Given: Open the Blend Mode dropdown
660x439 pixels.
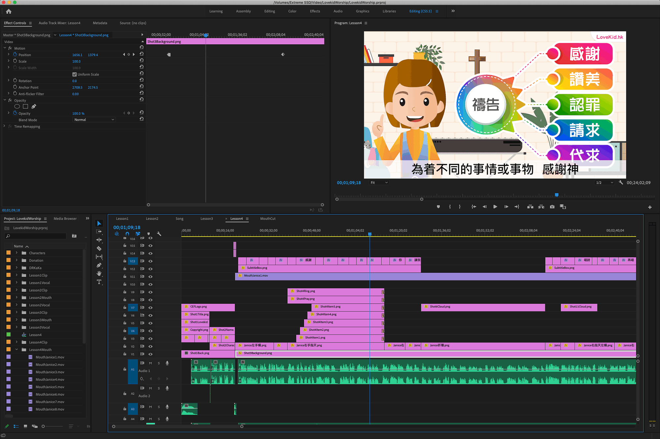Looking at the screenshot, I should [x=94, y=120].
